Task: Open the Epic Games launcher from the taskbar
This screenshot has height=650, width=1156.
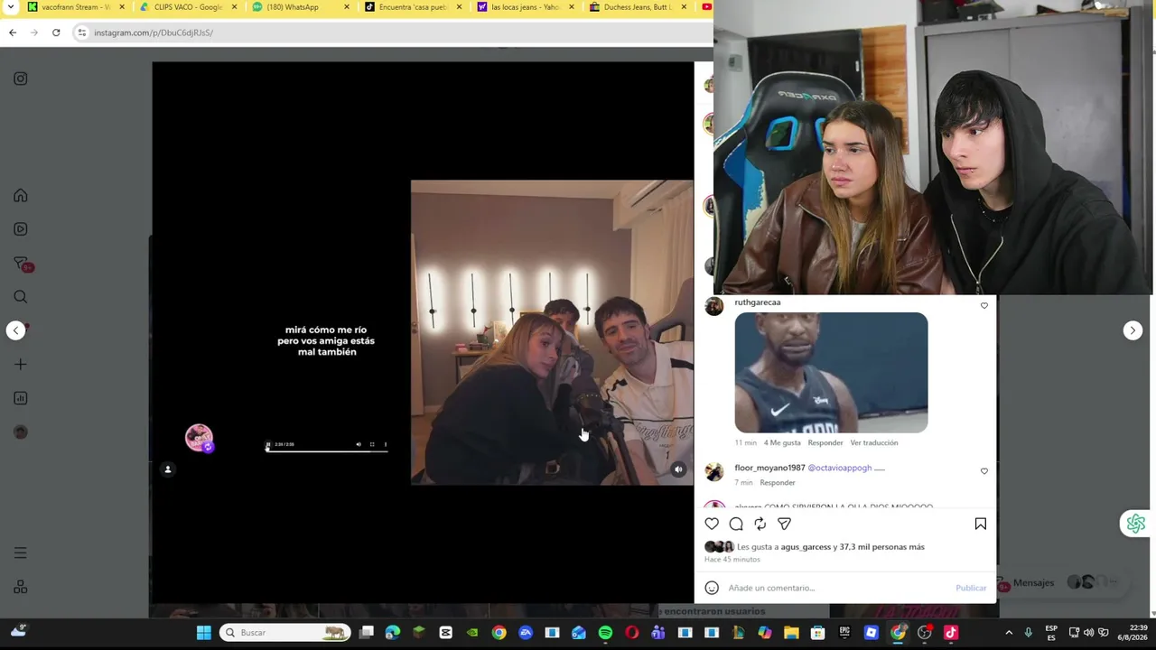Action: [844, 633]
